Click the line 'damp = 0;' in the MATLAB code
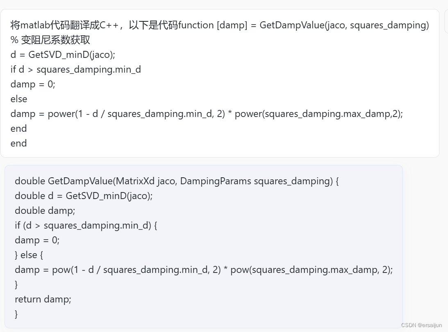 [x=33, y=84]
